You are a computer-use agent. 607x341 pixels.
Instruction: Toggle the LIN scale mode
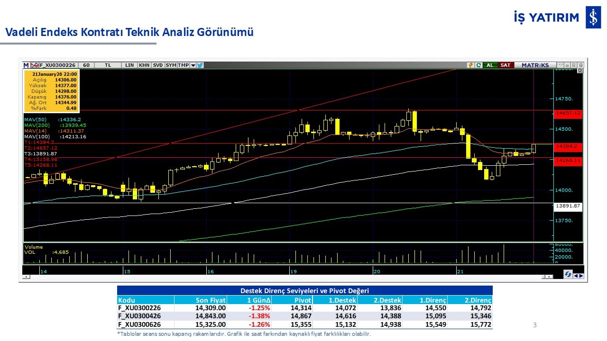(129, 65)
